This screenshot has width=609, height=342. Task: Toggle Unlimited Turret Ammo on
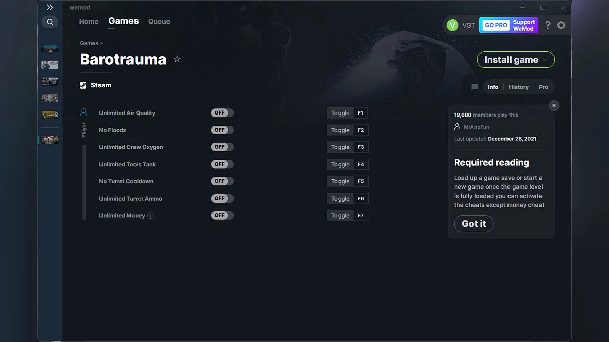[x=222, y=199]
